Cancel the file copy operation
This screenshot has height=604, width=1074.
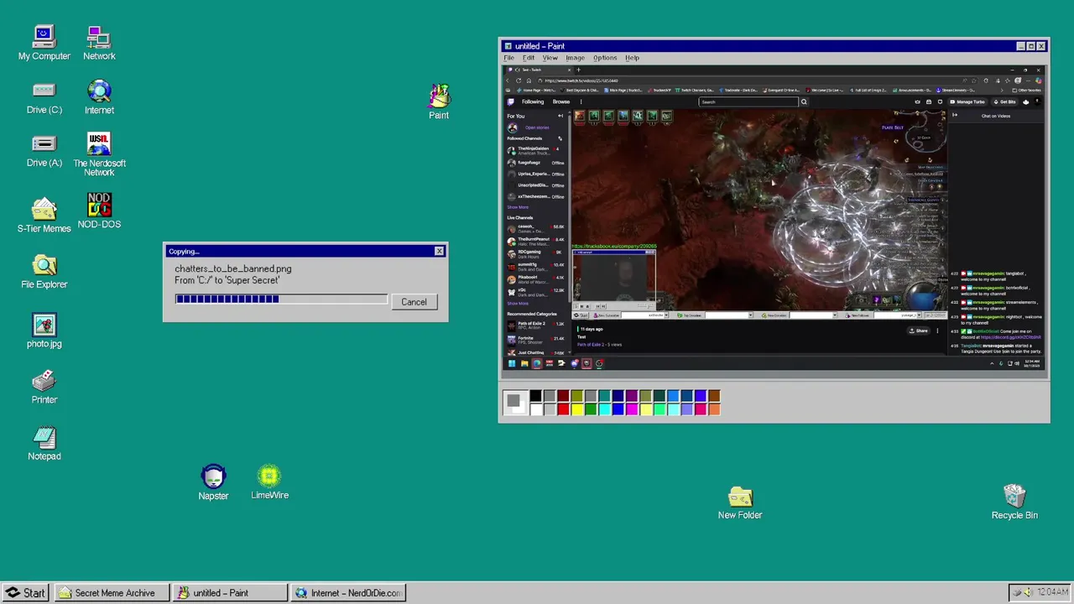click(414, 302)
